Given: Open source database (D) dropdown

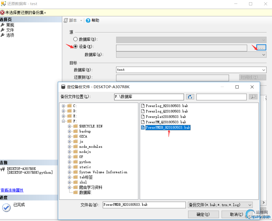Looking at the screenshot, I should pos(264,40).
